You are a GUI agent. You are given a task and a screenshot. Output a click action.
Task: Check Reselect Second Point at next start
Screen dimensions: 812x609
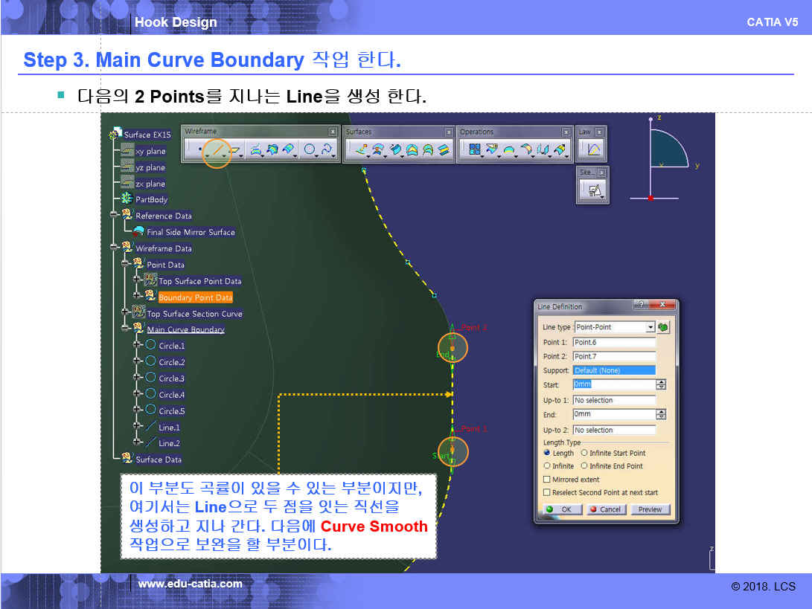tap(547, 492)
